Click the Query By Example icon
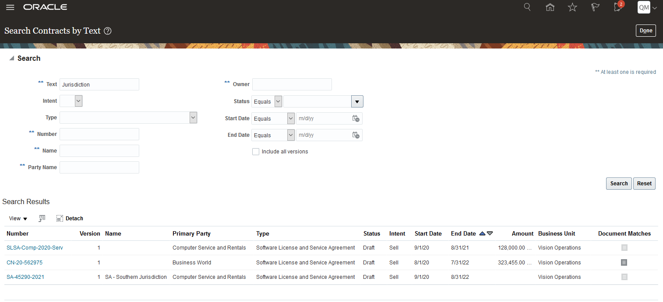 point(42,218)
